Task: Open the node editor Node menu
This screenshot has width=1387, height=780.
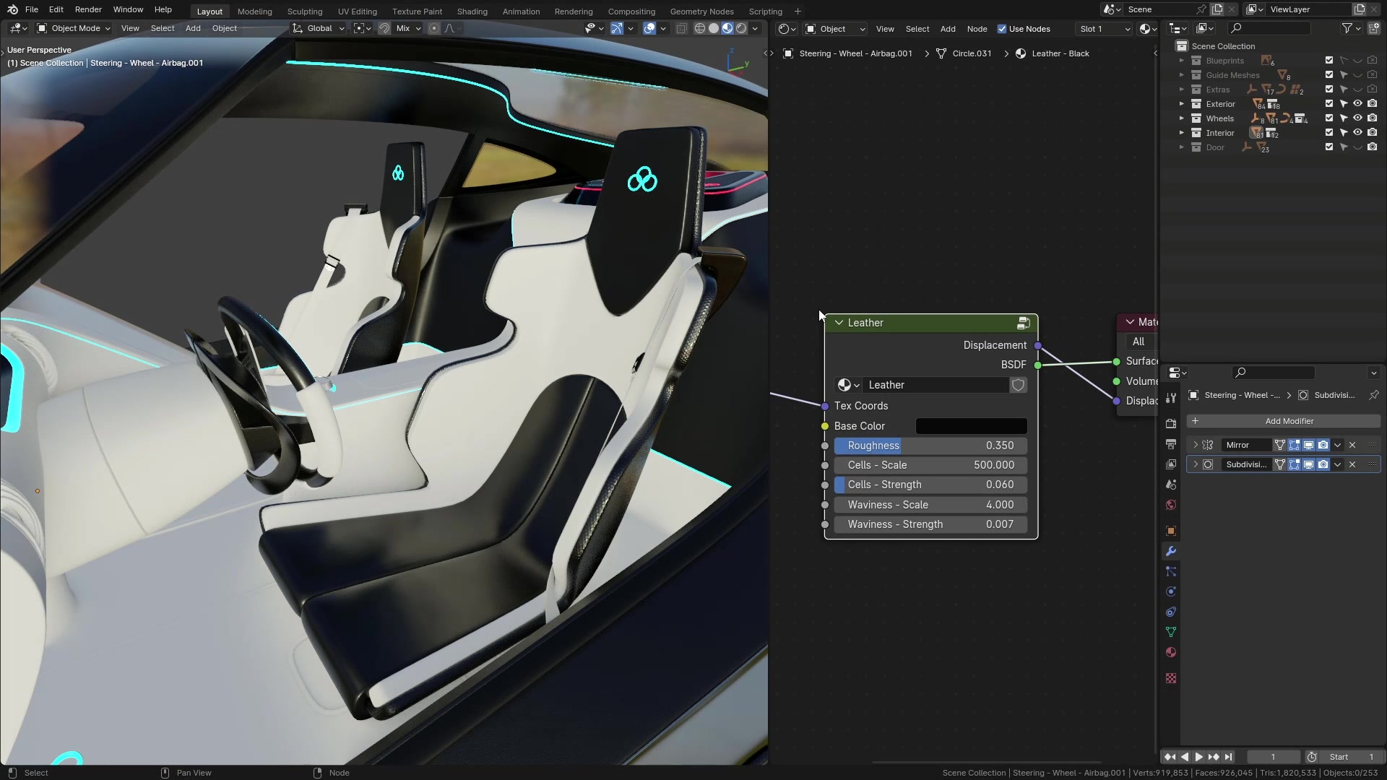Action: [977, 29]
